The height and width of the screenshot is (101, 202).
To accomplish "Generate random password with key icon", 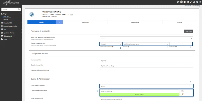I will (182, 94).
